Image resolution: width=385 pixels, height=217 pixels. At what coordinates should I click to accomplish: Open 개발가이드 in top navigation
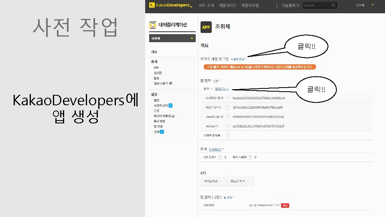coord(228,5)
